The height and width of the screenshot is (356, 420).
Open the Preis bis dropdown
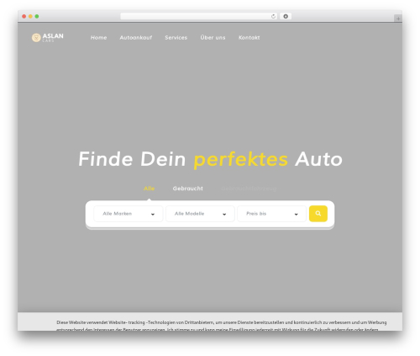(x=271, y=214)
